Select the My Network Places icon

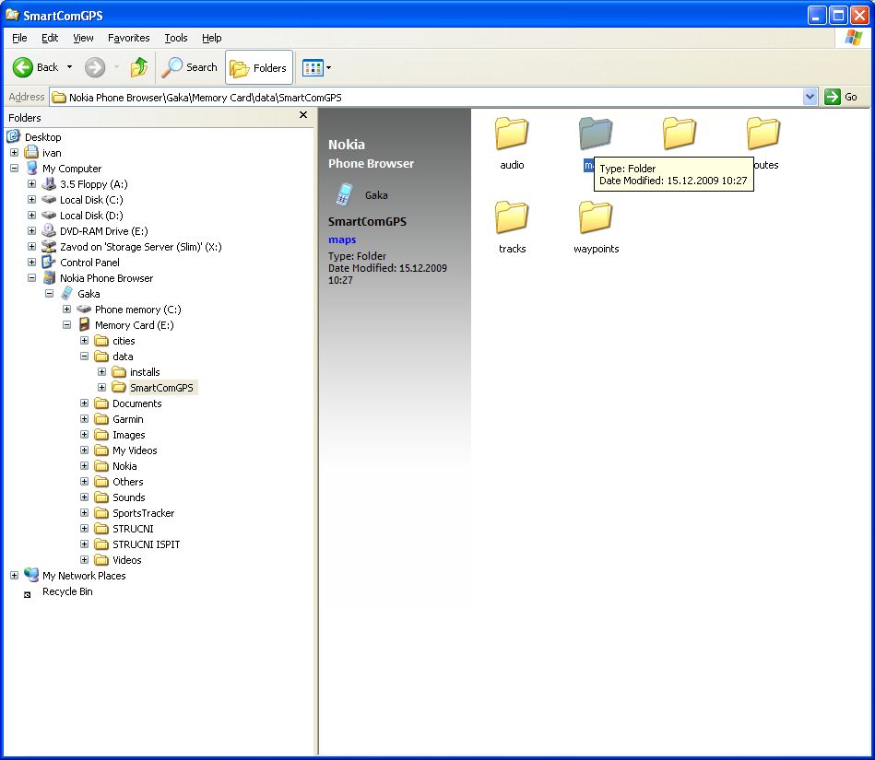[x=31, y=575]
